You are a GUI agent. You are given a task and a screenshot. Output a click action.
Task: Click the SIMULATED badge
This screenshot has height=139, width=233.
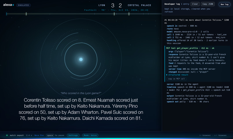[x=23, y=5]
